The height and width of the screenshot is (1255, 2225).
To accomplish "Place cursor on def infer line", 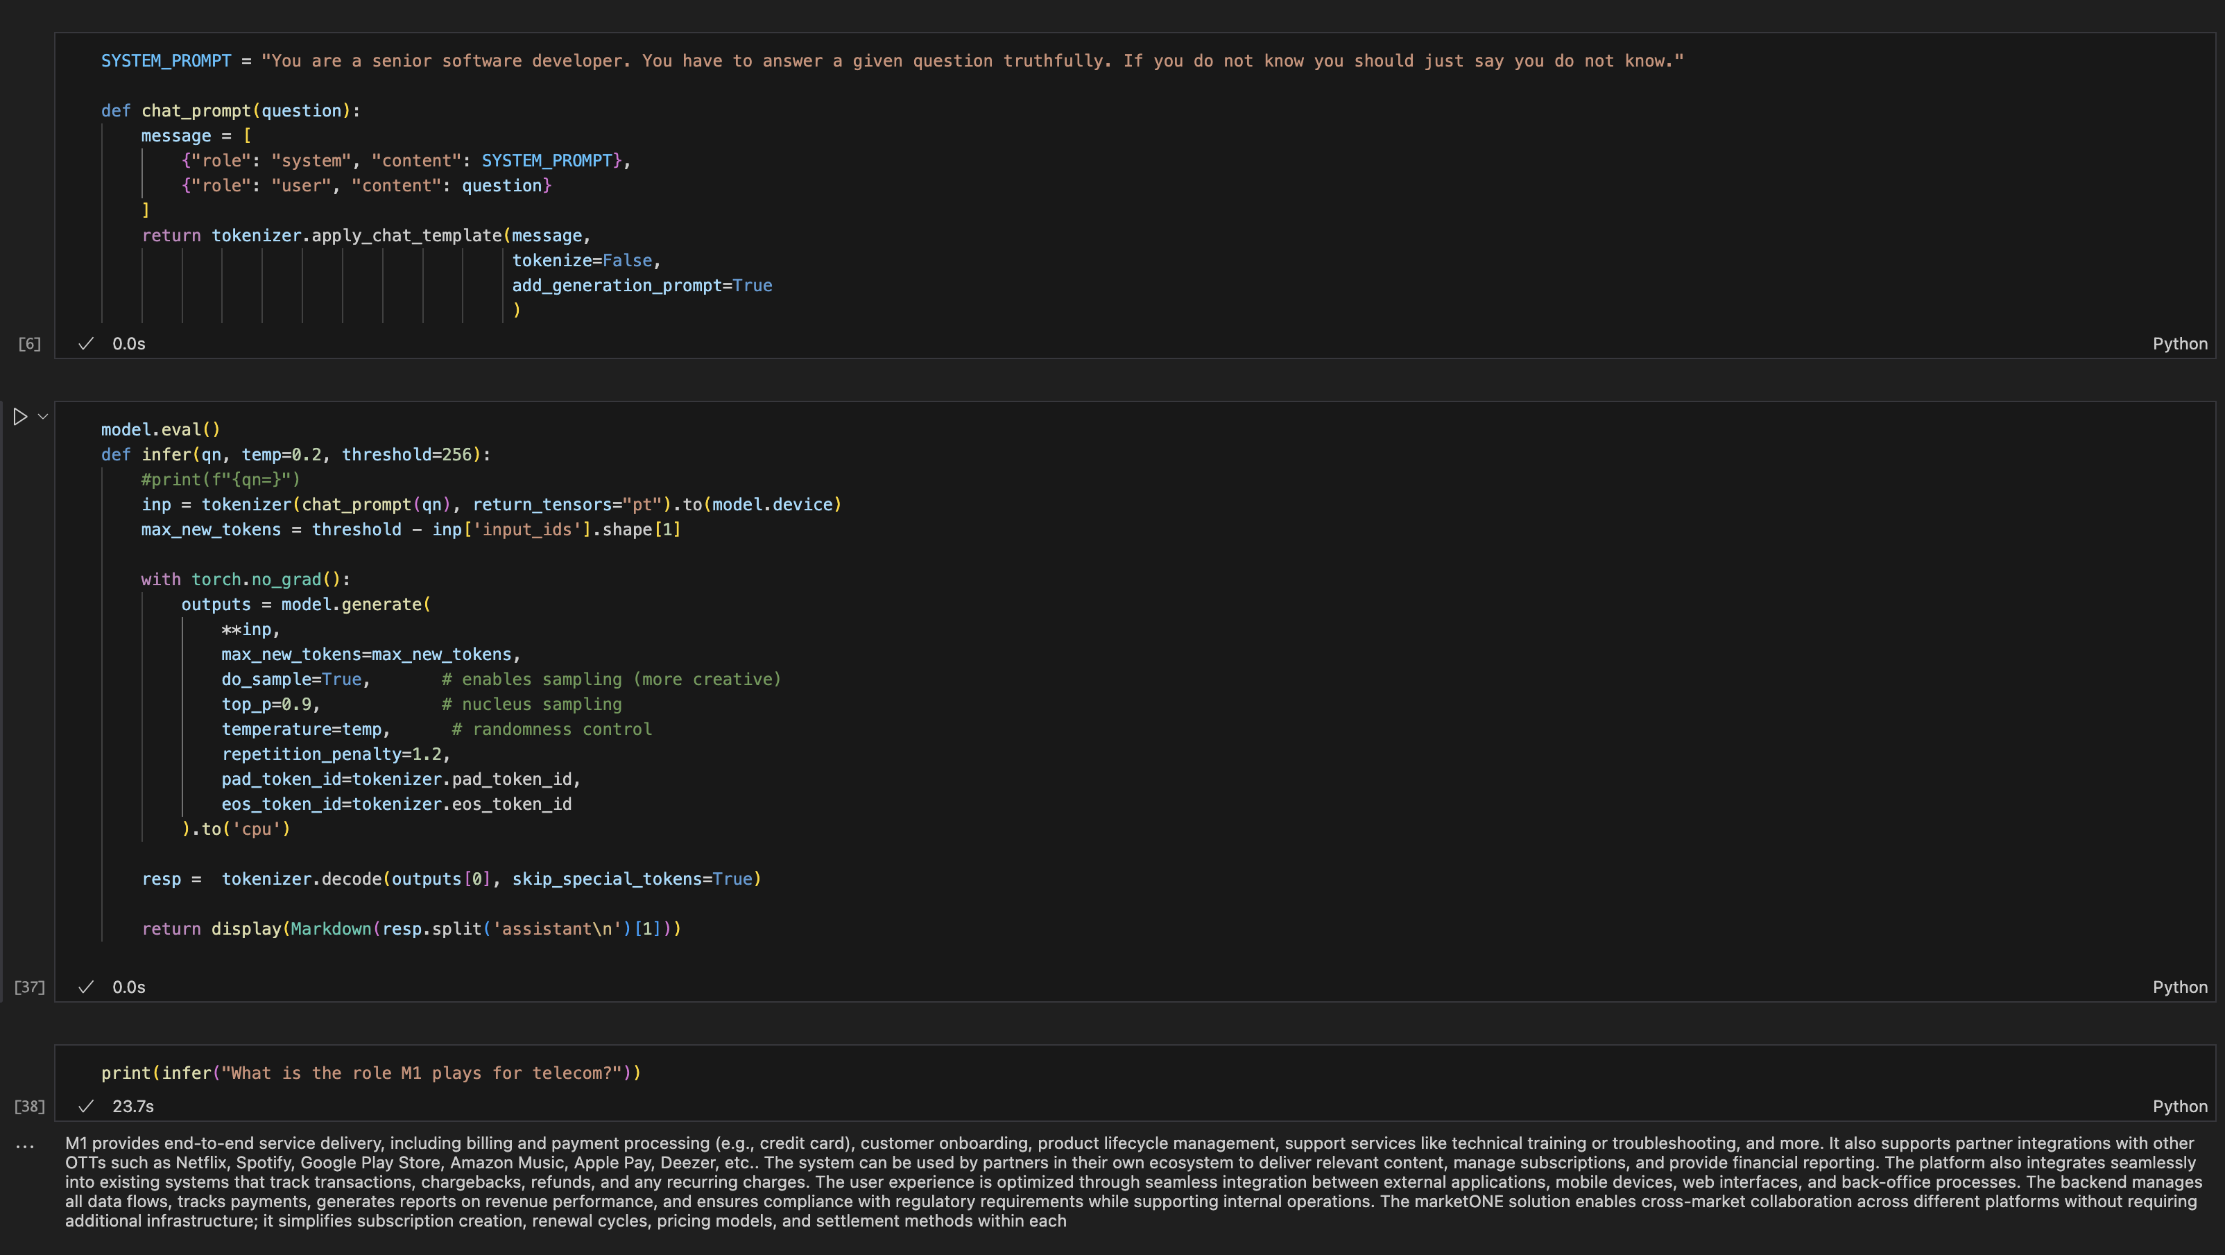I will [295, 454].
